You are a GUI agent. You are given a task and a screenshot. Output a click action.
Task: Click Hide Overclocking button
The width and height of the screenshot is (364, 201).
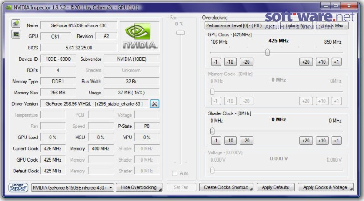pos(139,187)
